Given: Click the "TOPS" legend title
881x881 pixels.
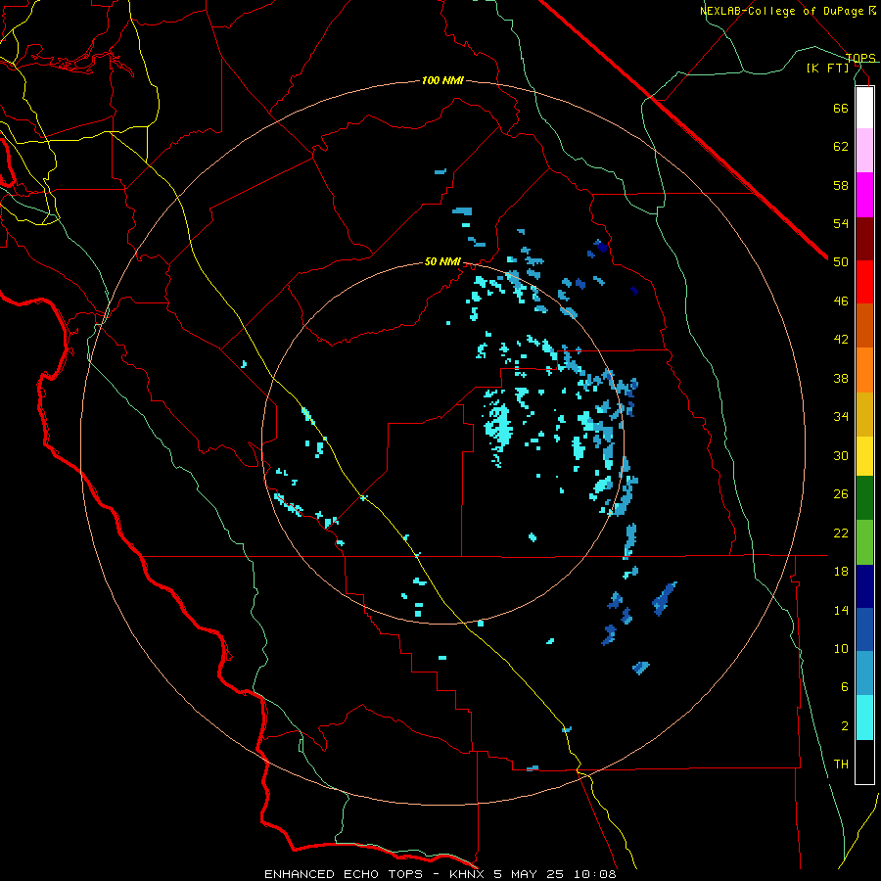Looking at the screenshot, I should 860,58.
